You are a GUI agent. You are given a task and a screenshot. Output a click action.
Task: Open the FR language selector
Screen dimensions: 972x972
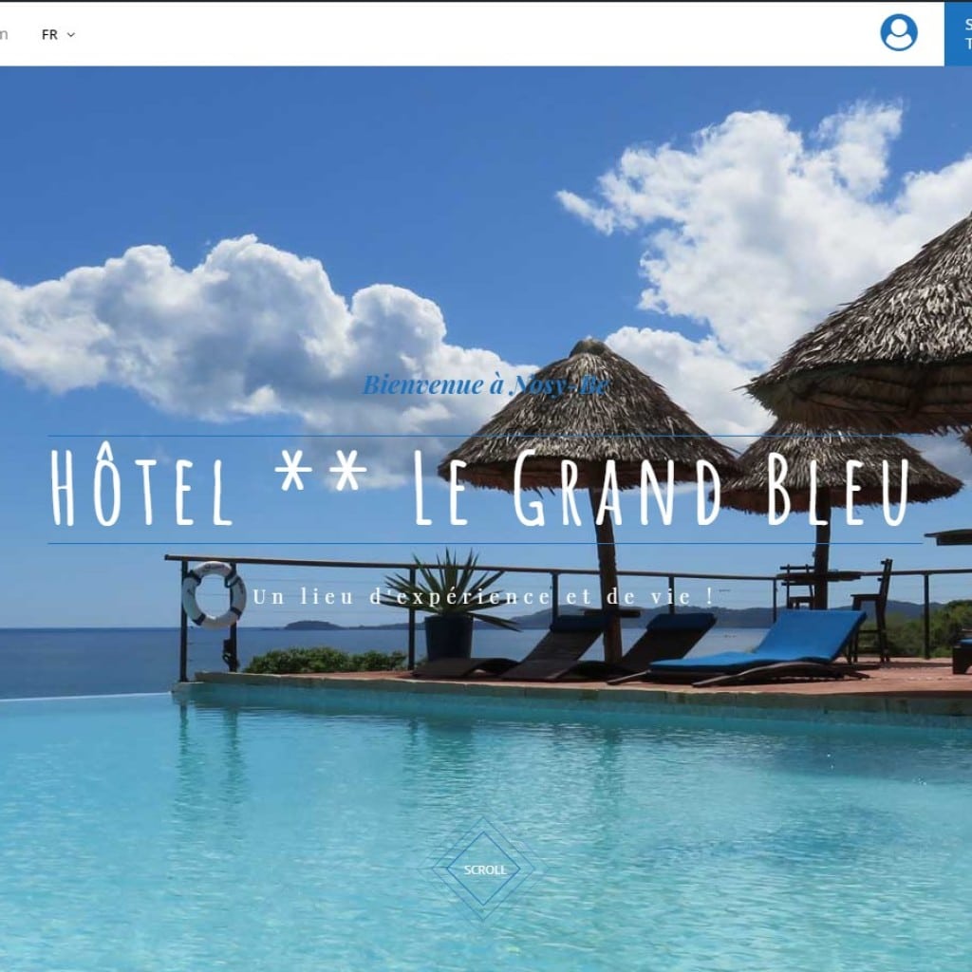tap(58, 35)
